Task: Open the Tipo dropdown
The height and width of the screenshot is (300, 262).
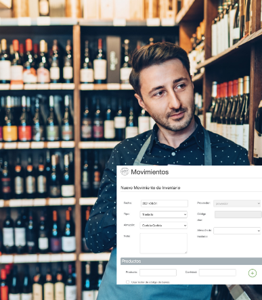Action: (164, 214)
